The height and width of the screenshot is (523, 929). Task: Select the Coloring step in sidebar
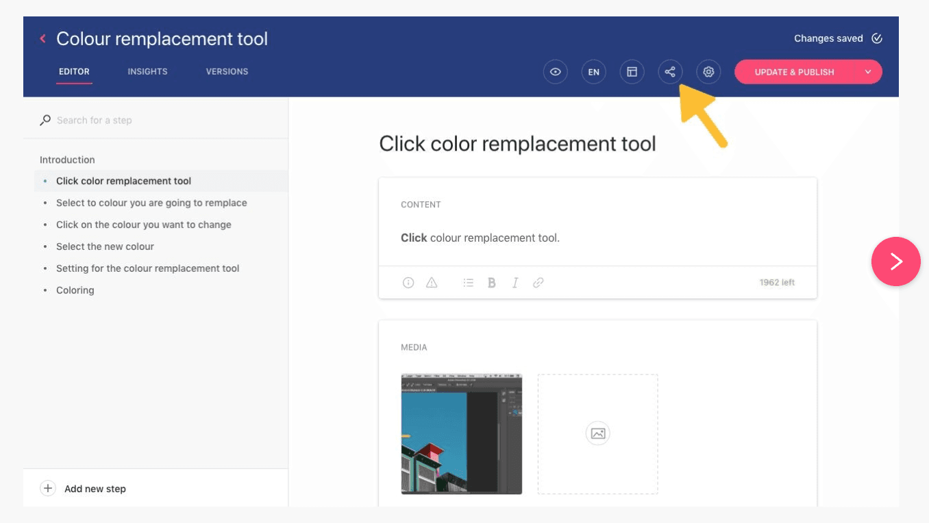[x=75, y=290]
